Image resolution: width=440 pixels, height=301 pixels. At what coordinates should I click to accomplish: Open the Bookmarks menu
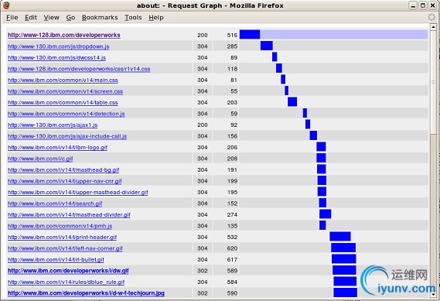pyautogui.click(x=100, y=17)
